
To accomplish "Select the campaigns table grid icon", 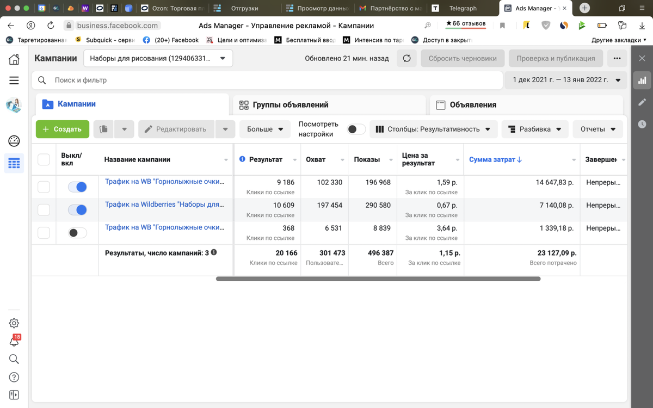I will [14, 163].
